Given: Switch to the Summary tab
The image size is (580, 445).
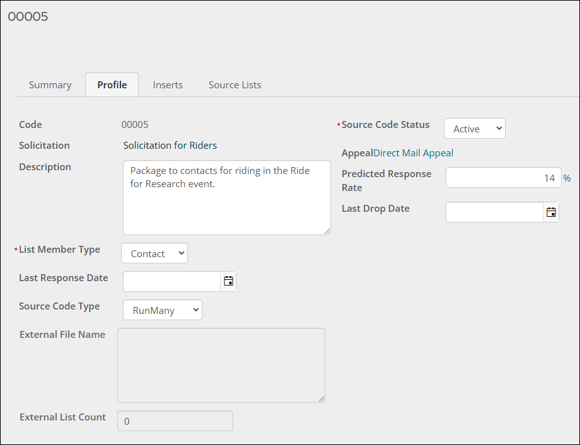Looking at the screenshot, I should click(x=50, y=84).
